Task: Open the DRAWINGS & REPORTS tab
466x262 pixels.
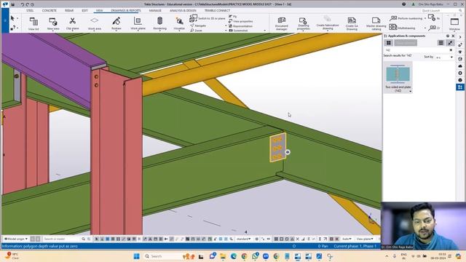Action: point(126,10)
